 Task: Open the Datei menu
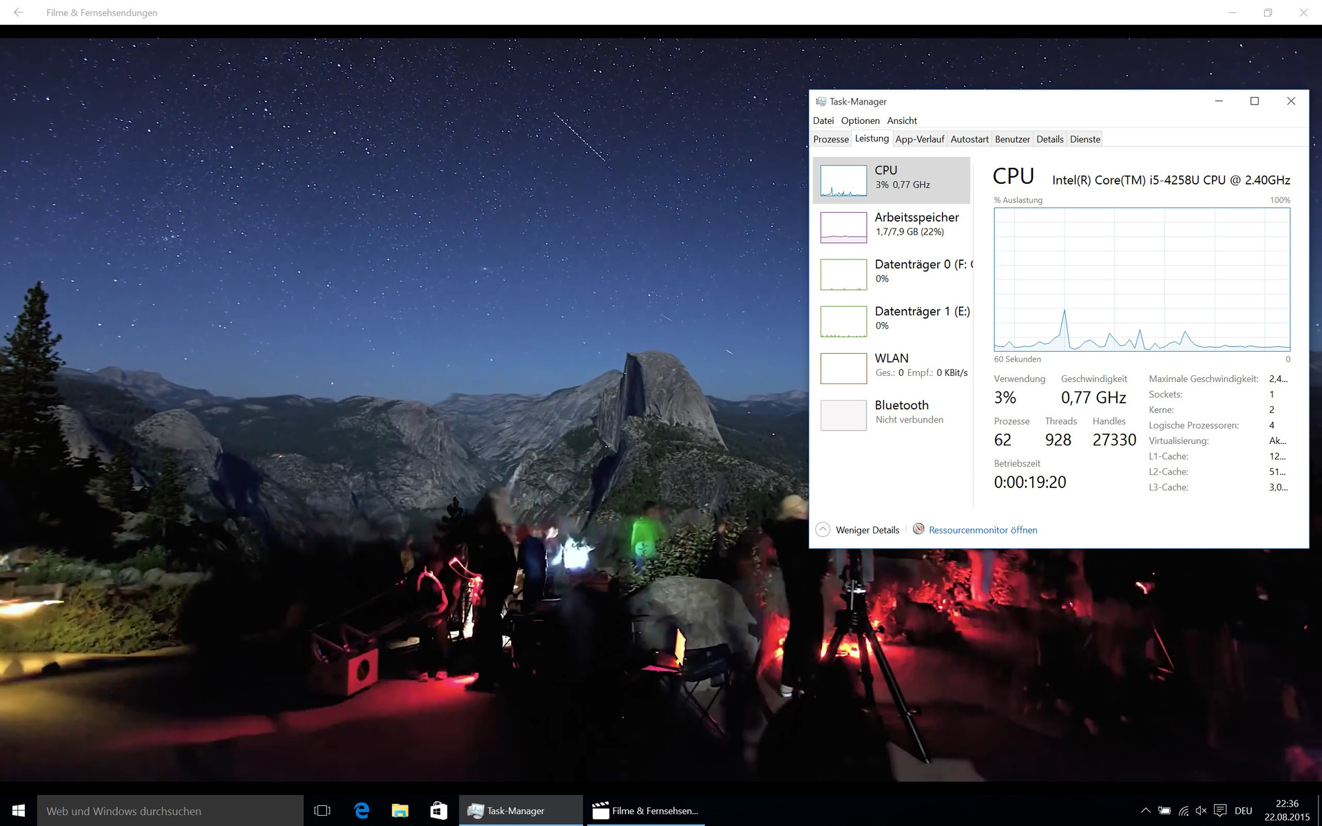(x=823, y=120)
